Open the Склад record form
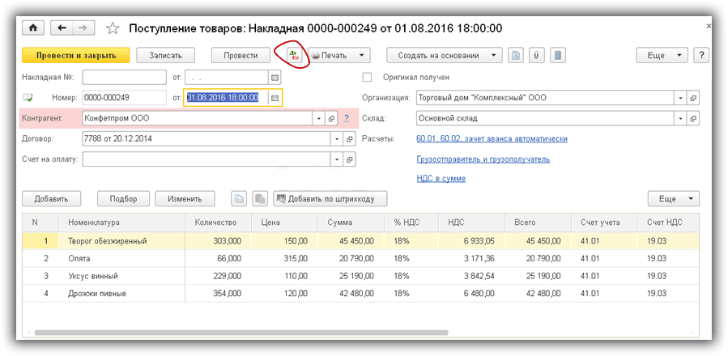The height and width of the screenshot is (356, 728). pos(693,118)
